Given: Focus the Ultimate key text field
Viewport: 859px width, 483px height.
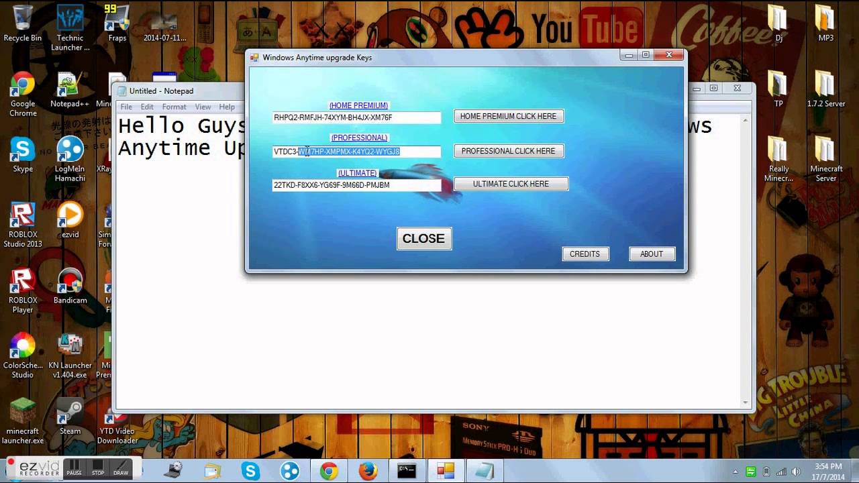Looking at the screenshot, I should coord(356,185).
